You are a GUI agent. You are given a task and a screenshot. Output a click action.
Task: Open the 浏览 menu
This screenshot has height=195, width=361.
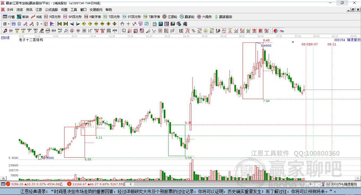[20, 10]
